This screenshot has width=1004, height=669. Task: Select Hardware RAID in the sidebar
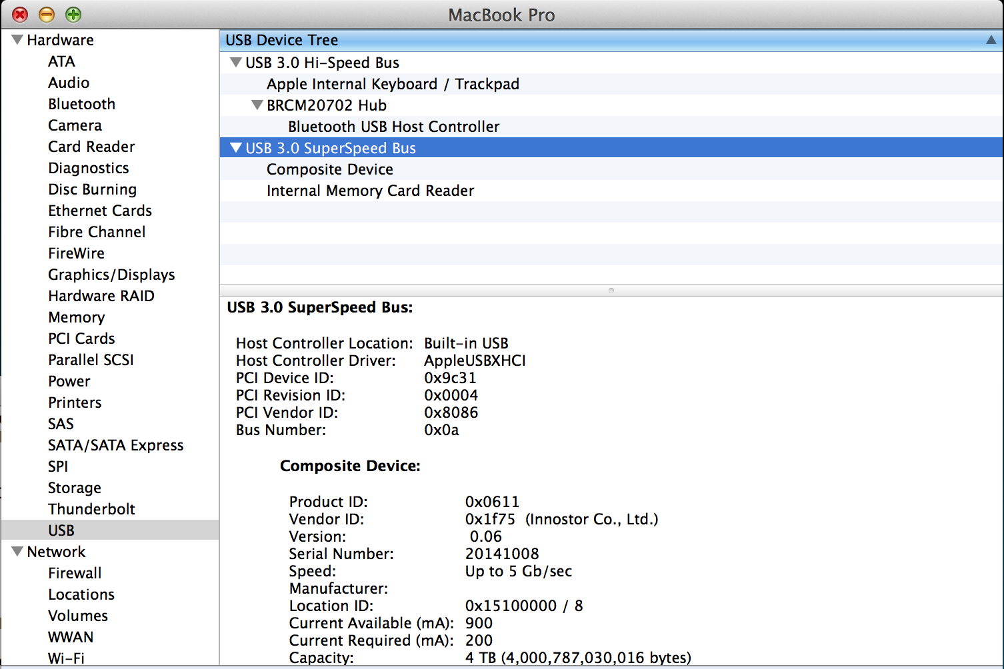coord(101,296)
